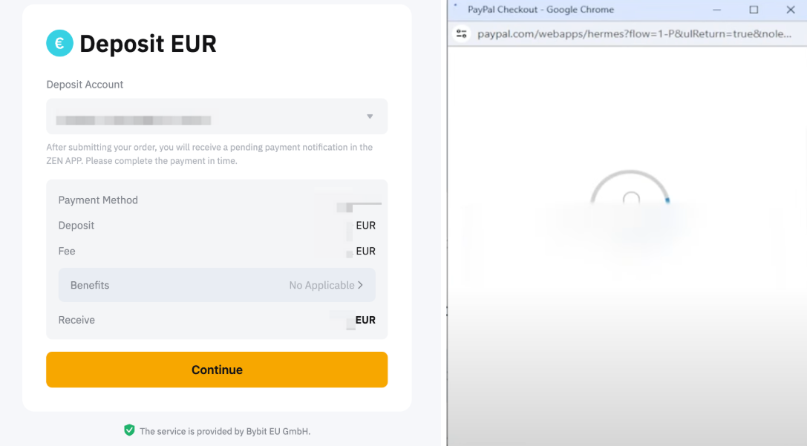807x446 pixels.
Task: Click the ZEN APP payment notification notice
Action: click(209, 154)
